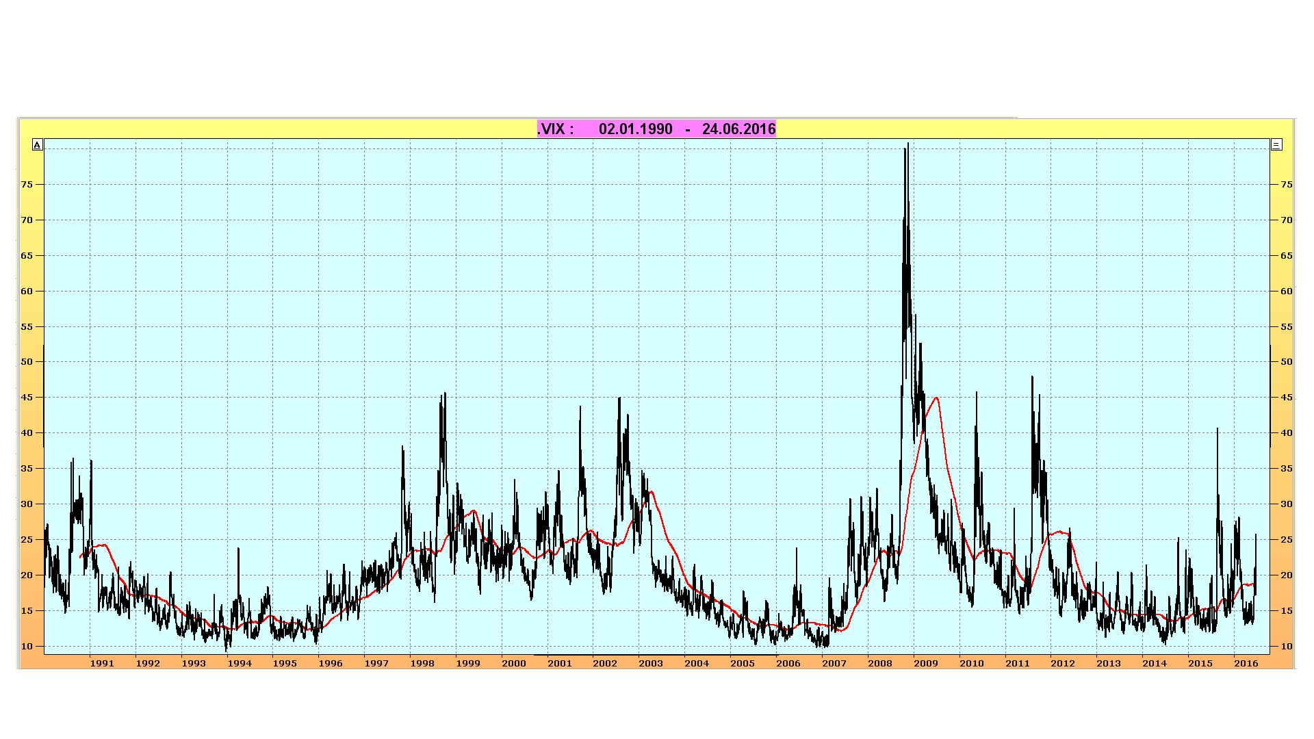The width and height of the screenshot is (1314, 739).
Task: Click the small 'A' icon at chart corner
Action: point(38,144)
